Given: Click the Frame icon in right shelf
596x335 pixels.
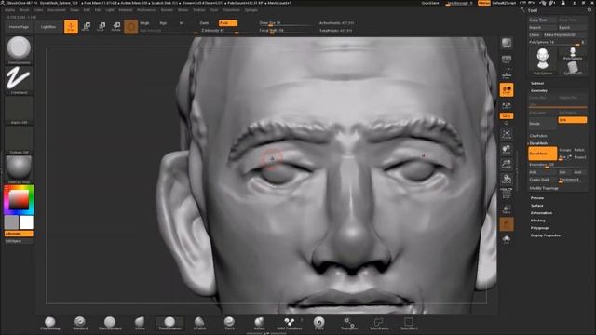Looking at the screenshot, I should [x=507, y=134].
